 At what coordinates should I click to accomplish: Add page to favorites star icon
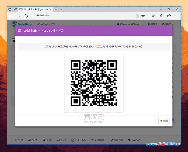[x=143, y=16]
